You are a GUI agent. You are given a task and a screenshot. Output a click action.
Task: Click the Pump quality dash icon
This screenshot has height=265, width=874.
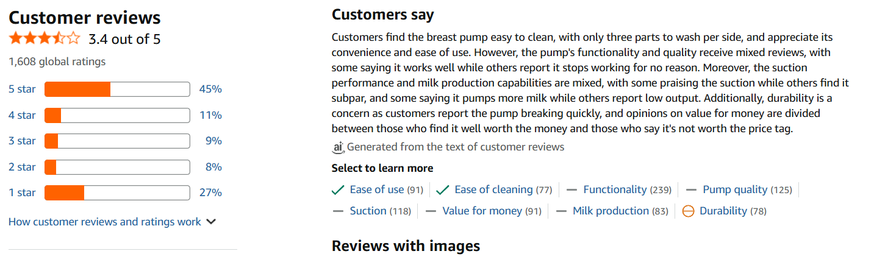pyautogui.click(x=691, y=190)
